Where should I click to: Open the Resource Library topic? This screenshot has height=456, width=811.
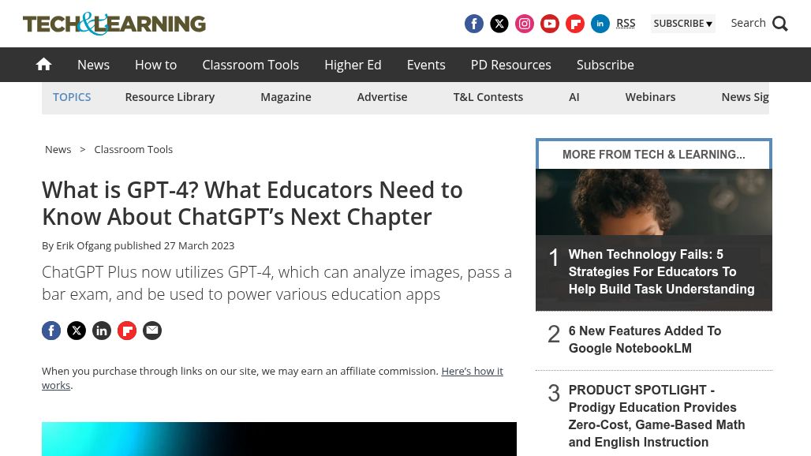[x=170, y=97]
